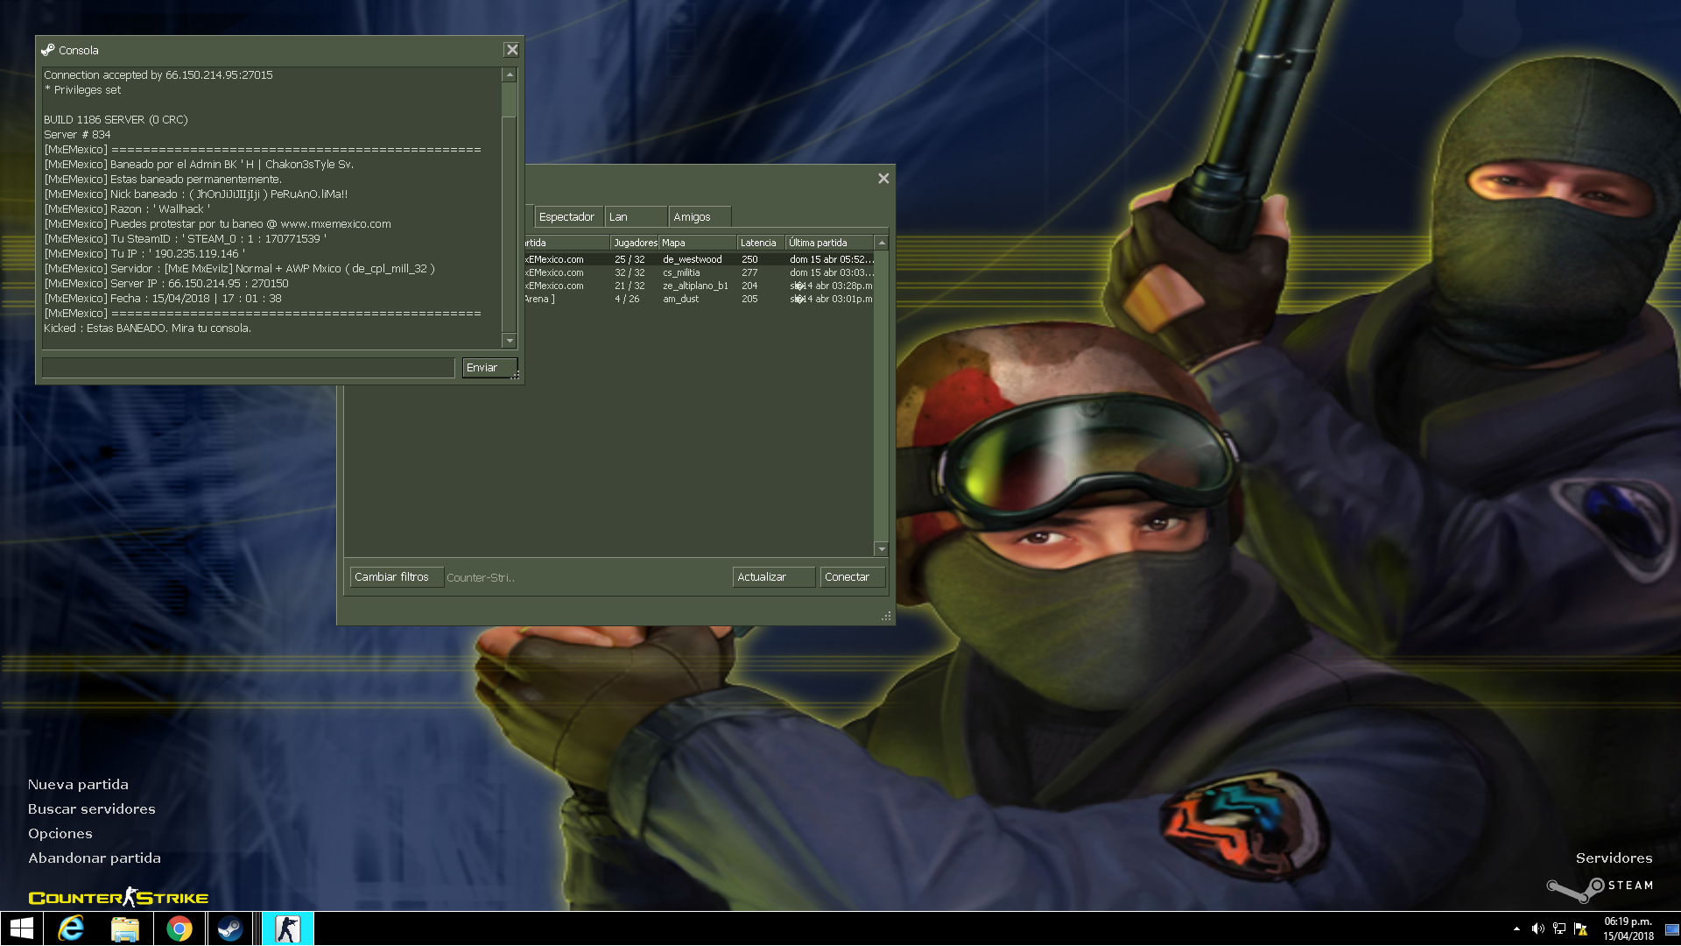1681x946 pixels.
Task: Click console scrollbar down arrow
Action: [510, 341]
